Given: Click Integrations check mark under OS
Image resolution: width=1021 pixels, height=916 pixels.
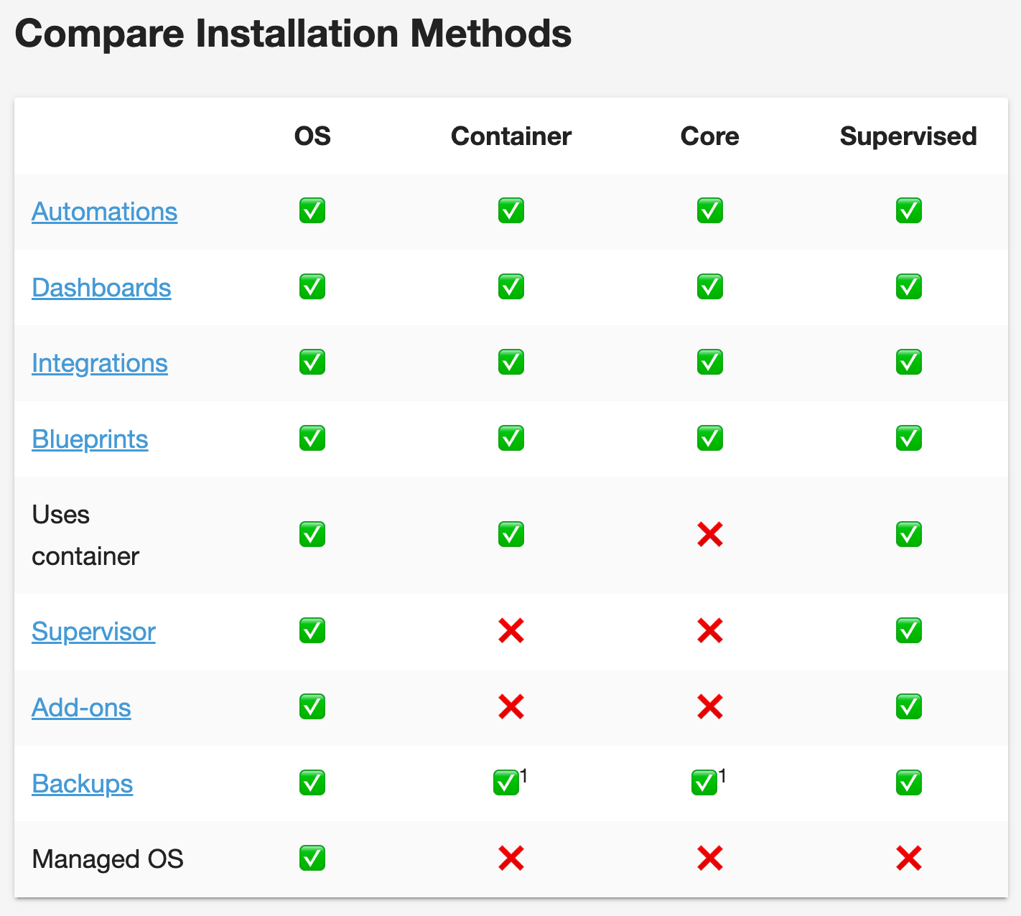Looking at the screenshot, I should click(x=312, y=363).
